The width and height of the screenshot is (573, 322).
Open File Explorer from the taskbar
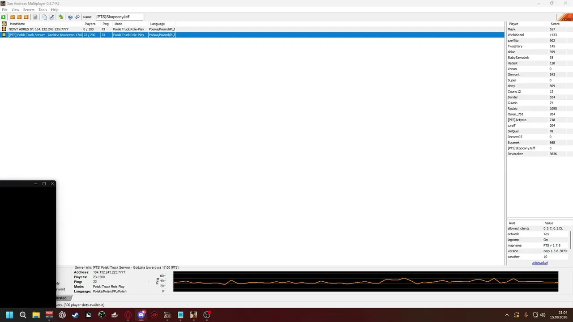click(36, 315)
